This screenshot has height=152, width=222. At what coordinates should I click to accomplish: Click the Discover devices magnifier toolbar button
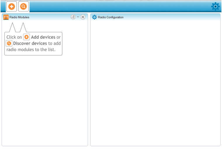click(x=23, y=6)
